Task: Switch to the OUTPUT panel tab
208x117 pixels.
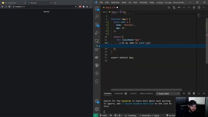Action: (x=134, y=94)
